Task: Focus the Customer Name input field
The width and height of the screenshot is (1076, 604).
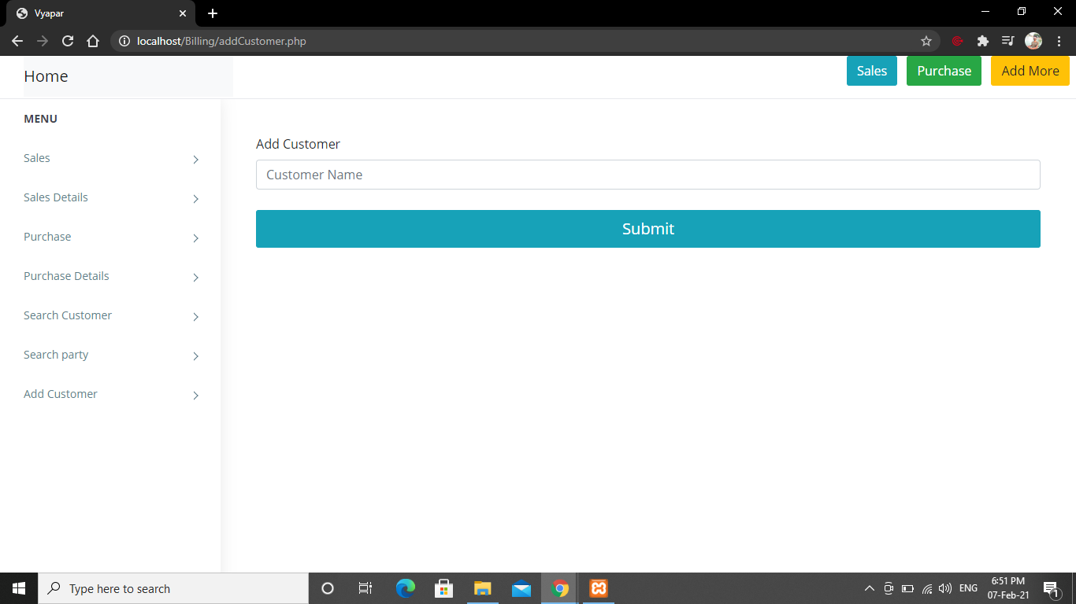Action: 648,175
